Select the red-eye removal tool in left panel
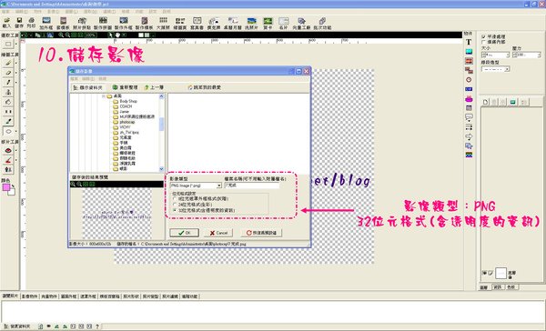The width and height of the screenshot is (546, 331). click(x=8, y=150)
